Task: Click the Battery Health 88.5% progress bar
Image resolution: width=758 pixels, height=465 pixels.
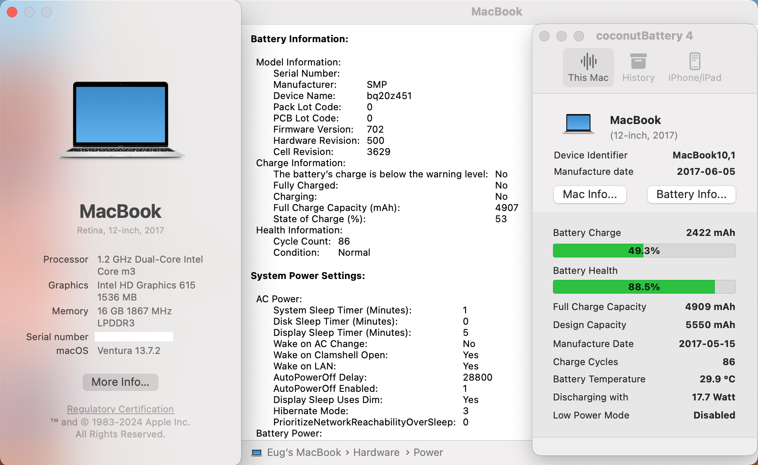Action: click(644, 287)
